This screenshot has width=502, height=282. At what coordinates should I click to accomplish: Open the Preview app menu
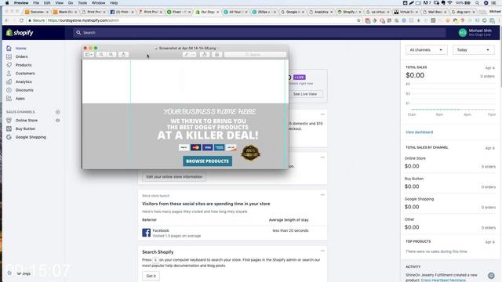pos(21,3)
